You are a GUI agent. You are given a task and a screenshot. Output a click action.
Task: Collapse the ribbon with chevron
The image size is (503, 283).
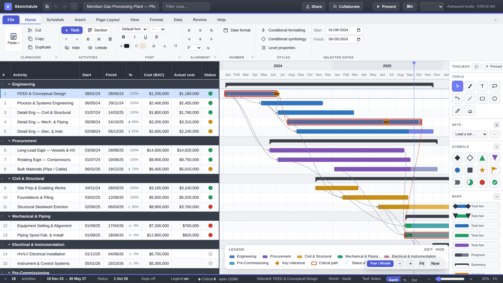495,20
